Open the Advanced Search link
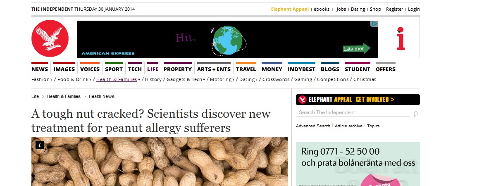This screenshot has height=186, width=484. pyautogui.click(x=313, y=126)
